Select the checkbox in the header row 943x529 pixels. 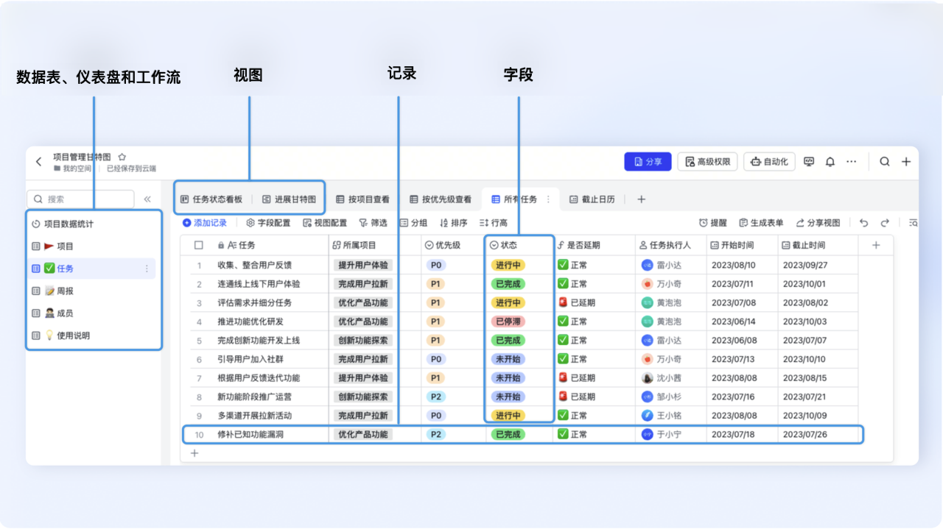pos(198,244)
